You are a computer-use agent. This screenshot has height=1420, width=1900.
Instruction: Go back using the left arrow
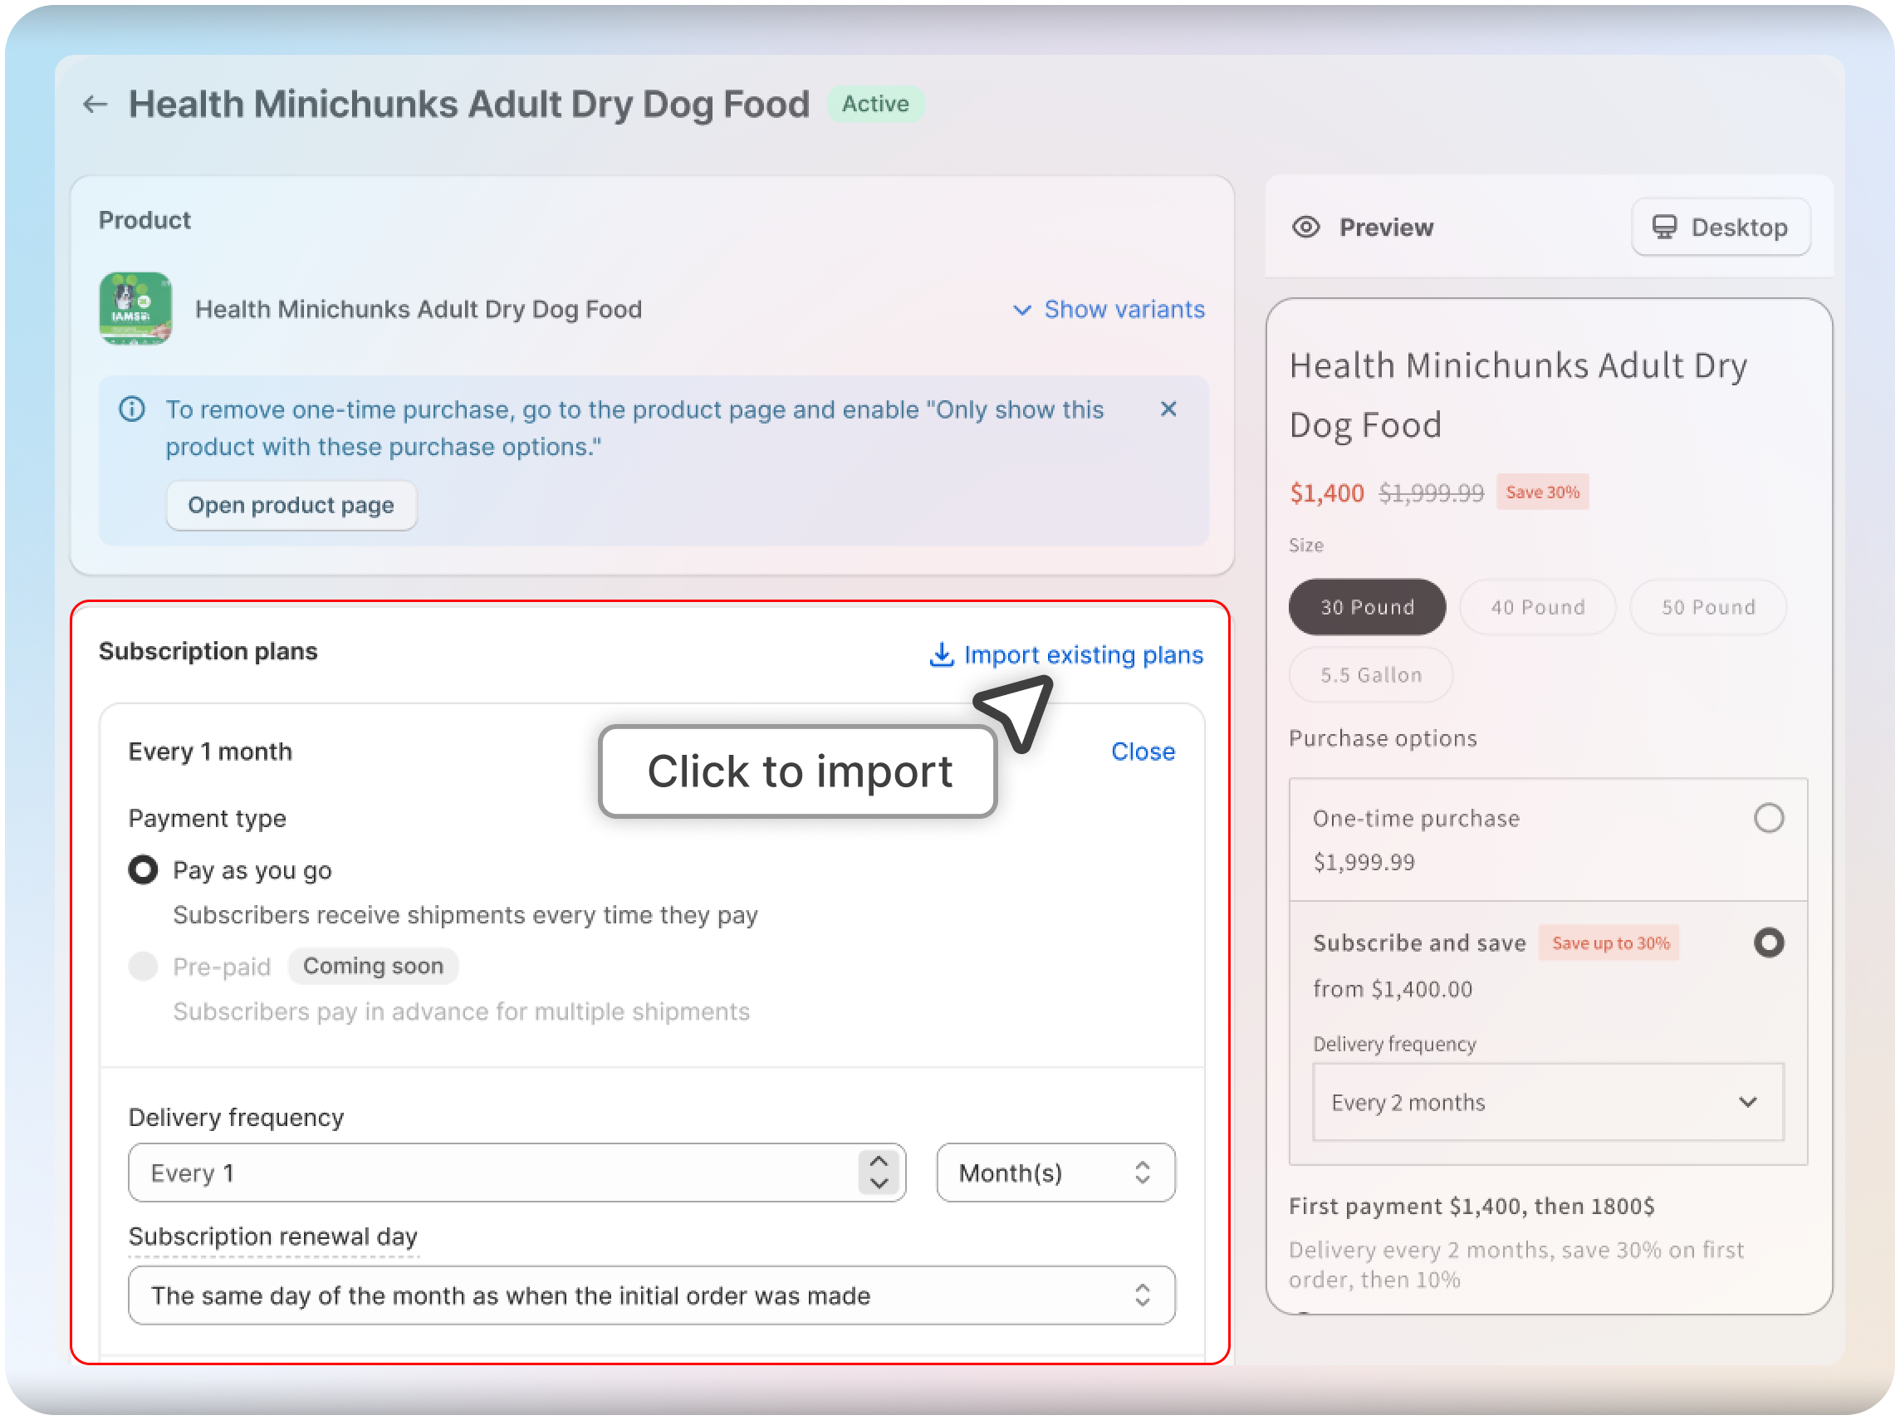(95, 105)
